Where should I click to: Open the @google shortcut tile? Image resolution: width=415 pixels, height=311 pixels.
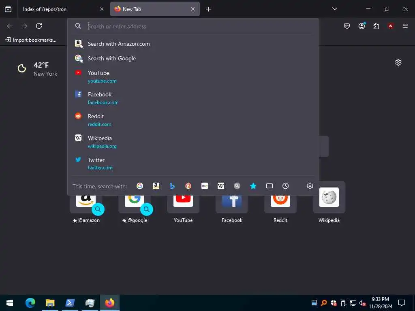(x=135, y=209)
